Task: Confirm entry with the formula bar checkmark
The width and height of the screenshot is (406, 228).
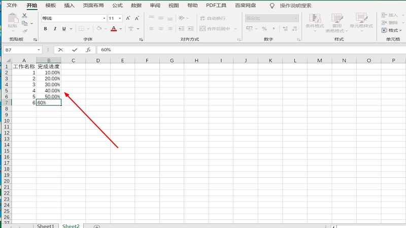Action: [x=75, y=50]
